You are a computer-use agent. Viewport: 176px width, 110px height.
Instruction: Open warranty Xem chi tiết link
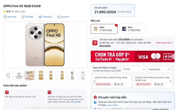[x=75, y=102]
